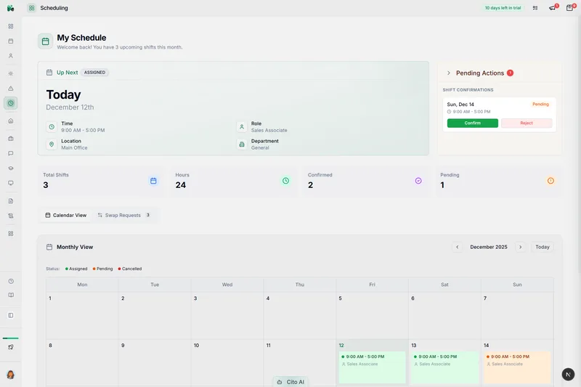The height and width of the screenshot is (387, 581).
Task: Go to the next month with the right chevron
Action: (520, 247)
